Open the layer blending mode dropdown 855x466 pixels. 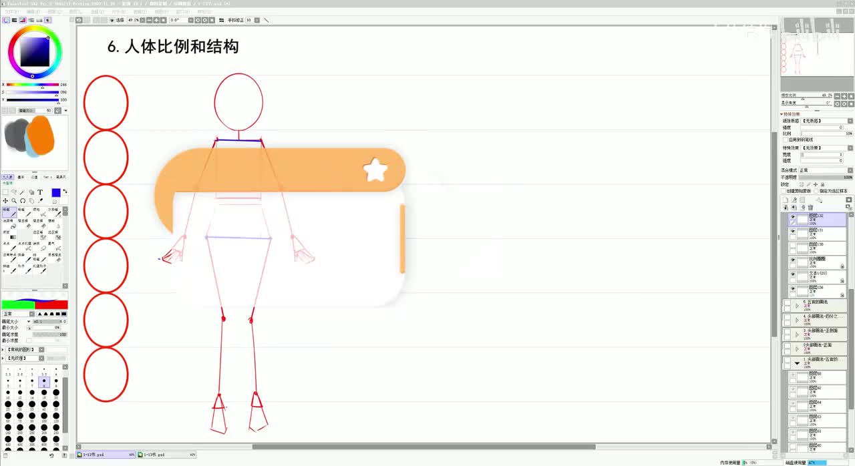point(826,170)
